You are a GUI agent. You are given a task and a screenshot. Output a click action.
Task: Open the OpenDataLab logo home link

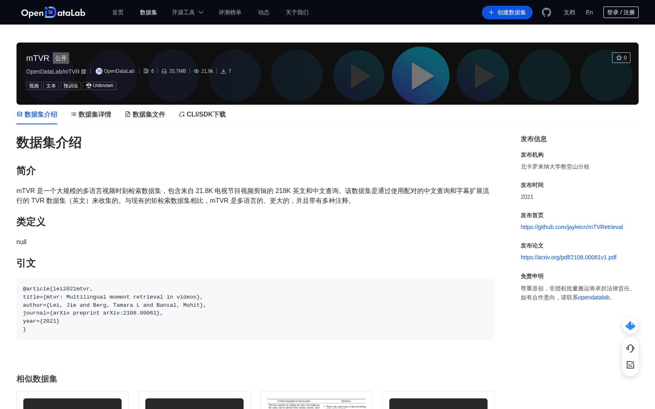click(53, 12)
